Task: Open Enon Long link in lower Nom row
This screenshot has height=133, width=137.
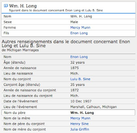Action: click(x=79, y=57)
